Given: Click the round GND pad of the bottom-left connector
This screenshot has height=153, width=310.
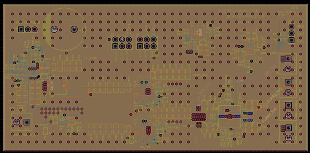Looking at the screenshot, I should point(16,122).
